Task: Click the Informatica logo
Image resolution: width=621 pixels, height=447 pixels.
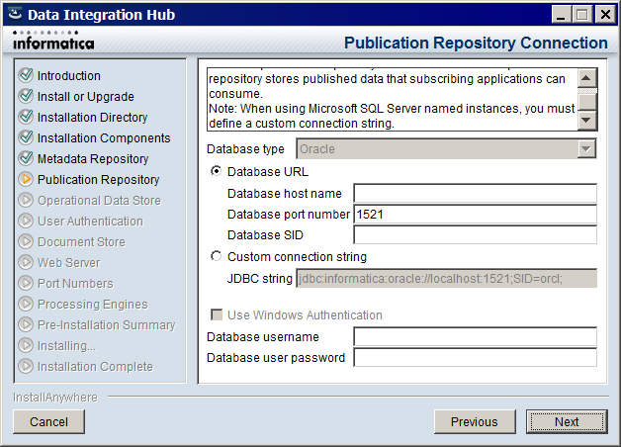Action: 53,41
